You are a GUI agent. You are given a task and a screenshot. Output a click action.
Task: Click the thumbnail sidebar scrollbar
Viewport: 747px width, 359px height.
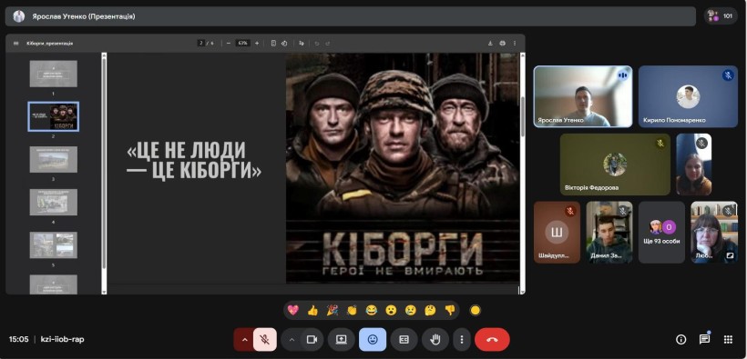click(x=104, y=164)
